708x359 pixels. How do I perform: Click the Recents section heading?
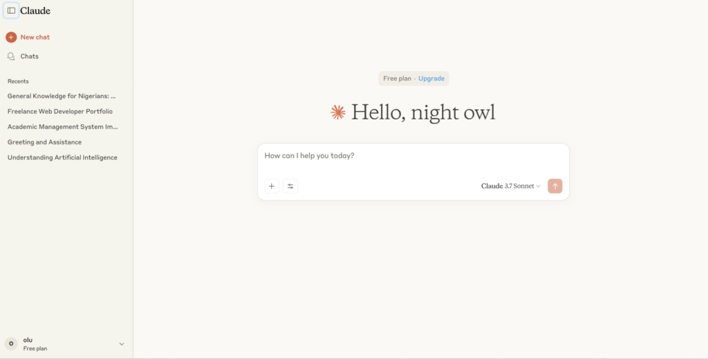[18, 81]
